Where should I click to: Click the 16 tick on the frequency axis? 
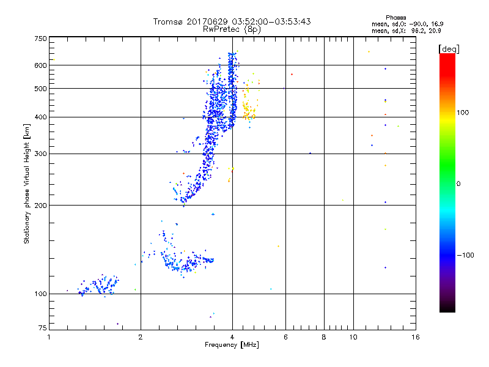click(415, 337)
